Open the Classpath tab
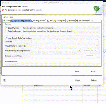The image size is (106, 104). [x=60, y=21]
